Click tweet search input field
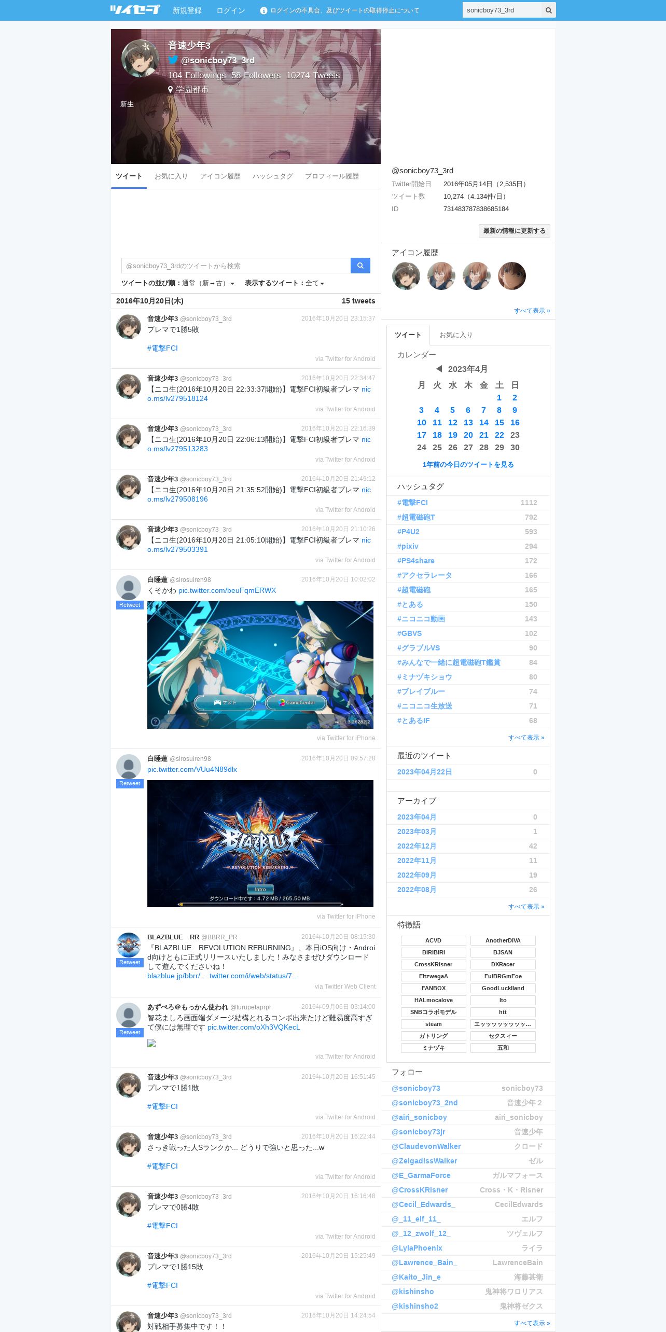Screen dimensions: 666x1332 point(236,266)
